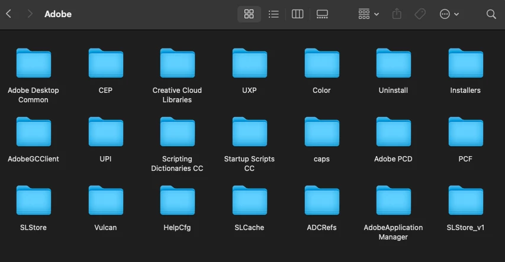Viewport: 505px width, 262px height.
Task: Click the "UXP" name label
Action: [x=249, y=90]
